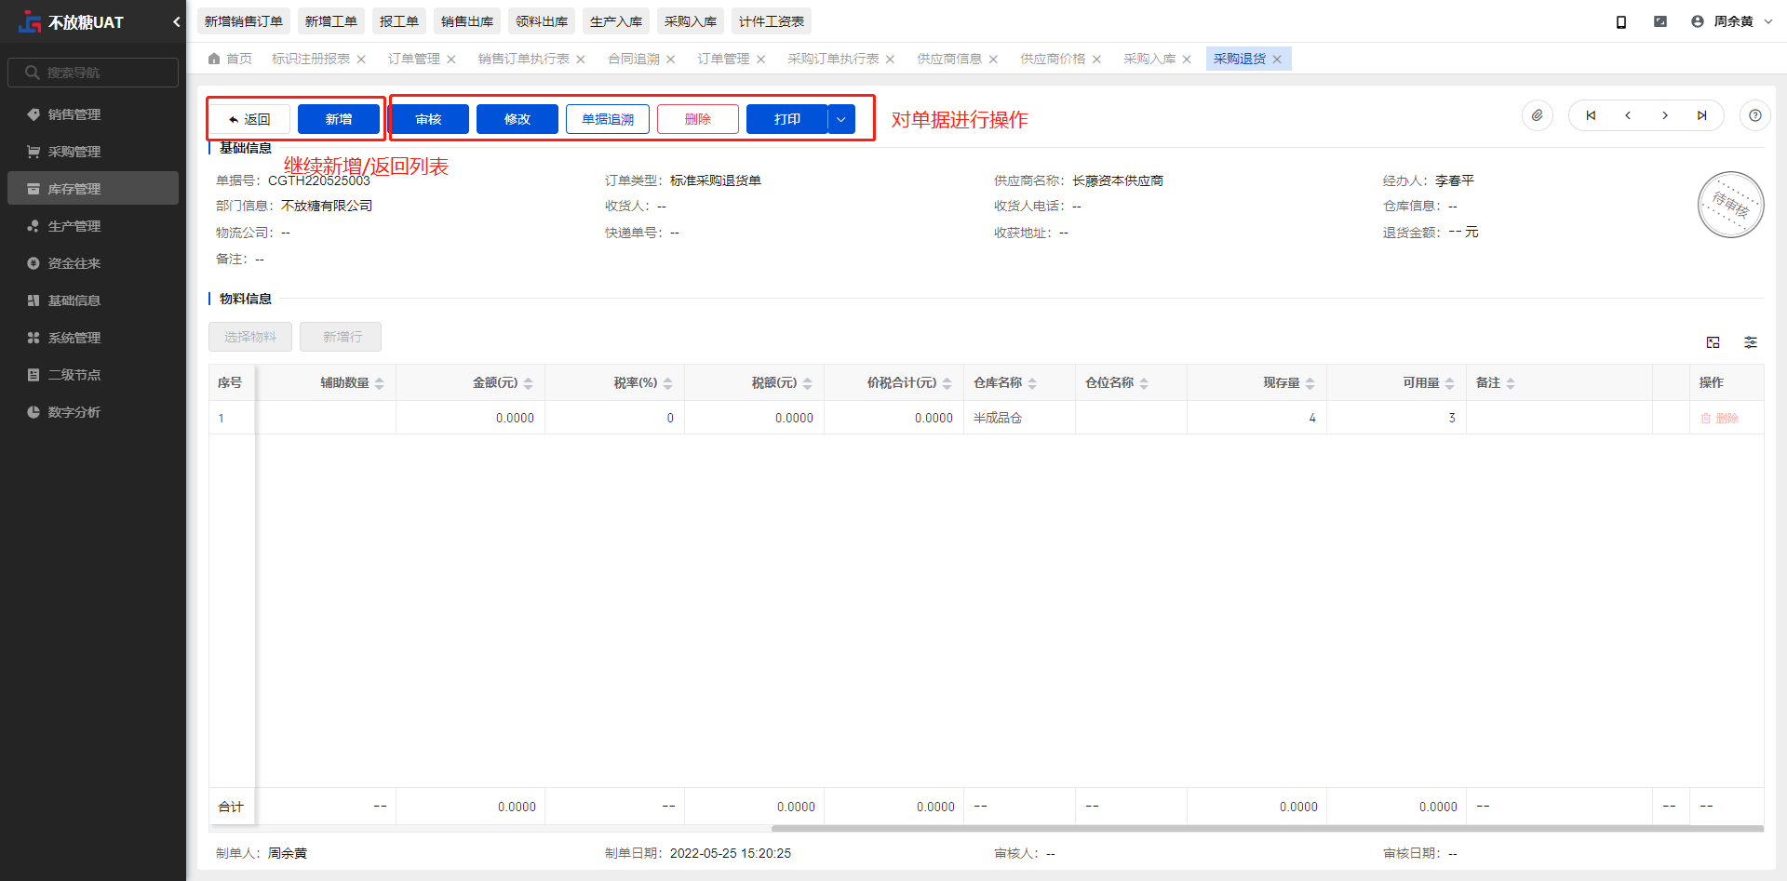
Task: Open the mobile device icon in header
Action: tap(1621, 21)
